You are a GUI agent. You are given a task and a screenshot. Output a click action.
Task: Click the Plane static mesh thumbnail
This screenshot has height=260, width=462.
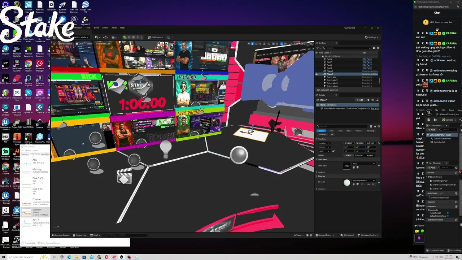(347, 166)
